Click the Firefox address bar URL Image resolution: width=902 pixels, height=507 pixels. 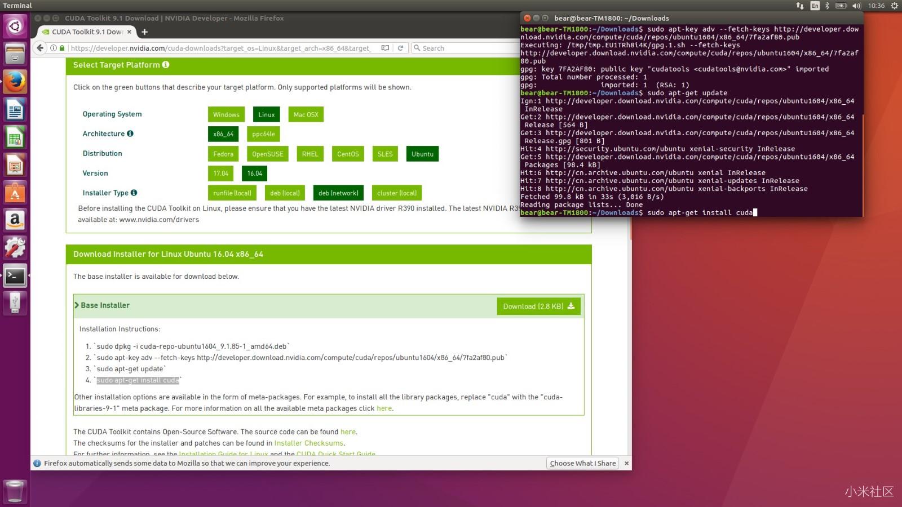coord(220,48)
